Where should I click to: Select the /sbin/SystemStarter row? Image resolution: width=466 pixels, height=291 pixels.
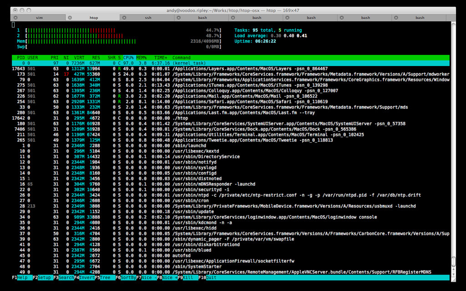click(x=231, y=266)
